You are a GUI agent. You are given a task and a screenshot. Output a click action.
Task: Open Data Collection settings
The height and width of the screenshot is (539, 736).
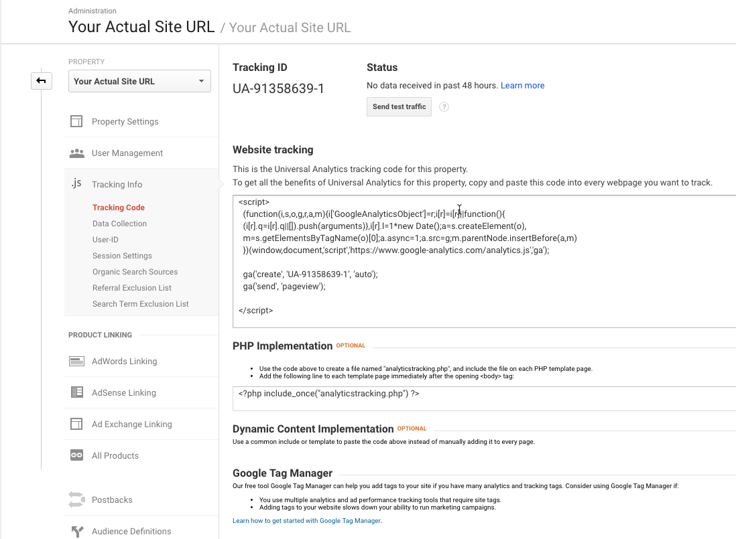point(119,224)
